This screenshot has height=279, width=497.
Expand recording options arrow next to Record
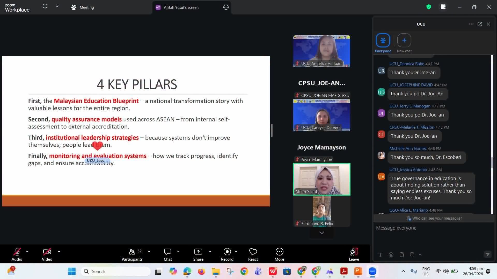(236, 251)
